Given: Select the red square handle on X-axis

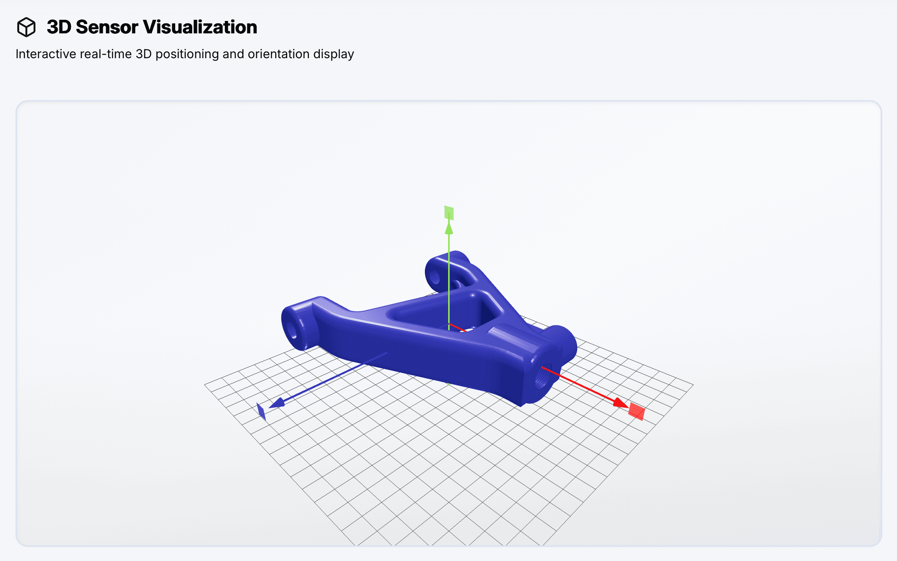Looking at the screenshot, I should pyautogui.click(x=637, y=411).
